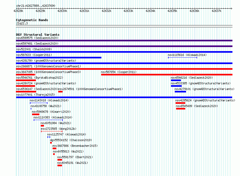
Task: Click the chr21:42627889..42637690 region label
Action: (36, 6)
